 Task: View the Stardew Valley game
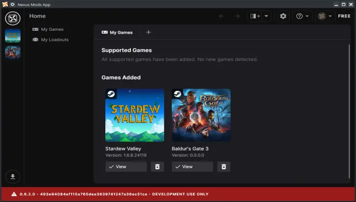126,166
